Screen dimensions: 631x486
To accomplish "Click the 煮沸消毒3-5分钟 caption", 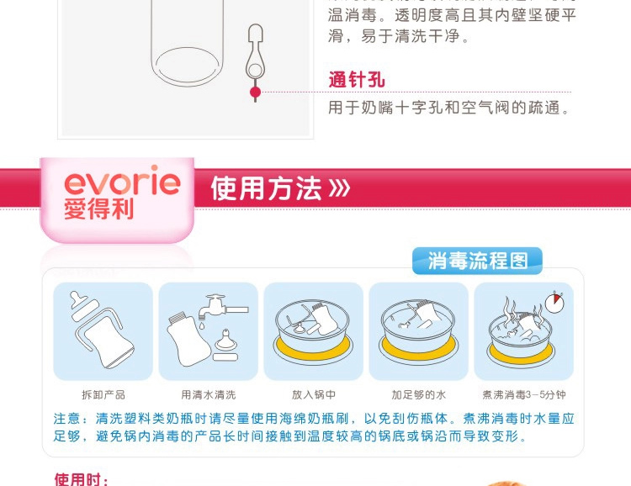I will click(524, 394).
